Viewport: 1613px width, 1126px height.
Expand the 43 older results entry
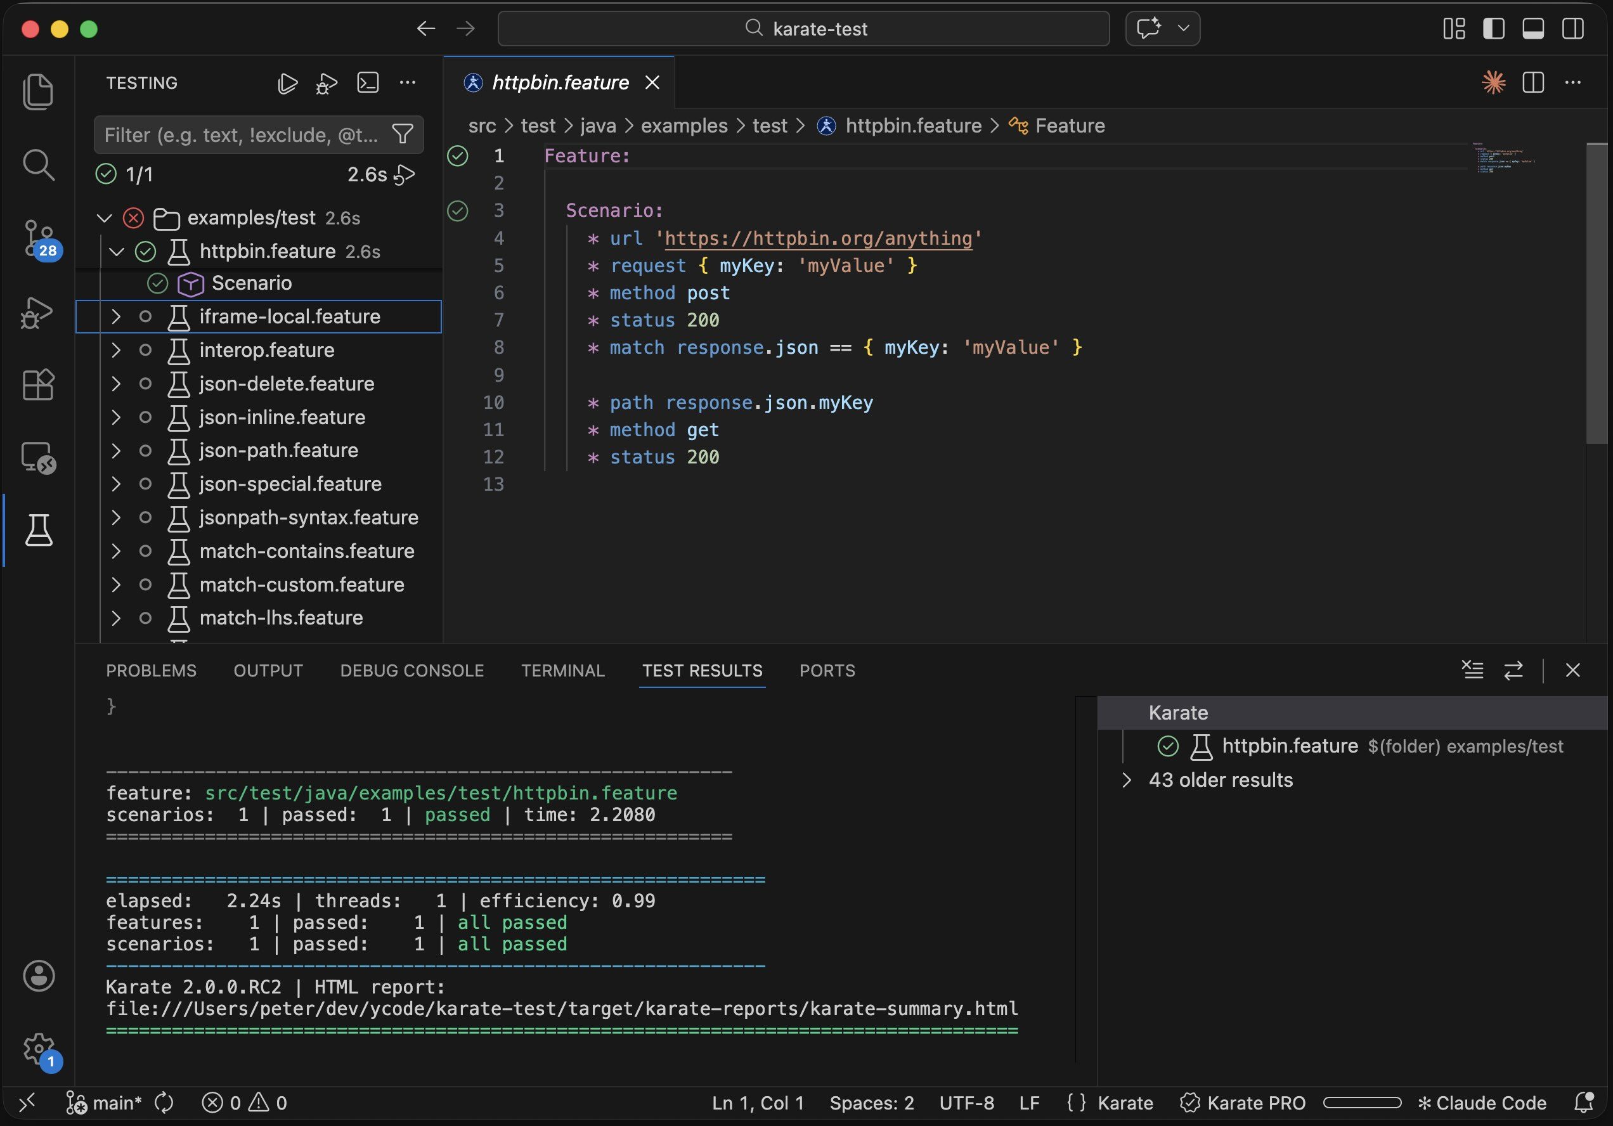(x=1126, y=780)
